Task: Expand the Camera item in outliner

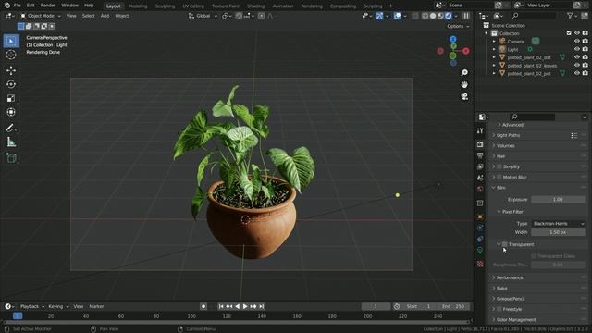Action: click(494, 41)
